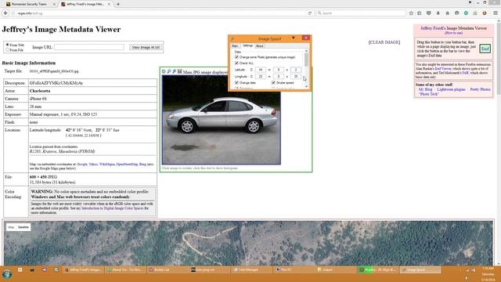Open the Bing map link

click(142, 164)
